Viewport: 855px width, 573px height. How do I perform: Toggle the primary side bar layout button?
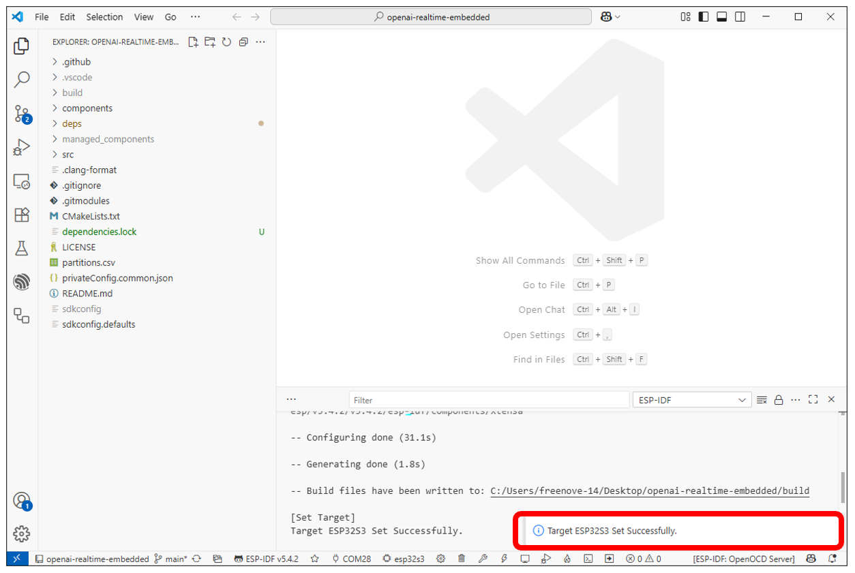tap(704, 17)
